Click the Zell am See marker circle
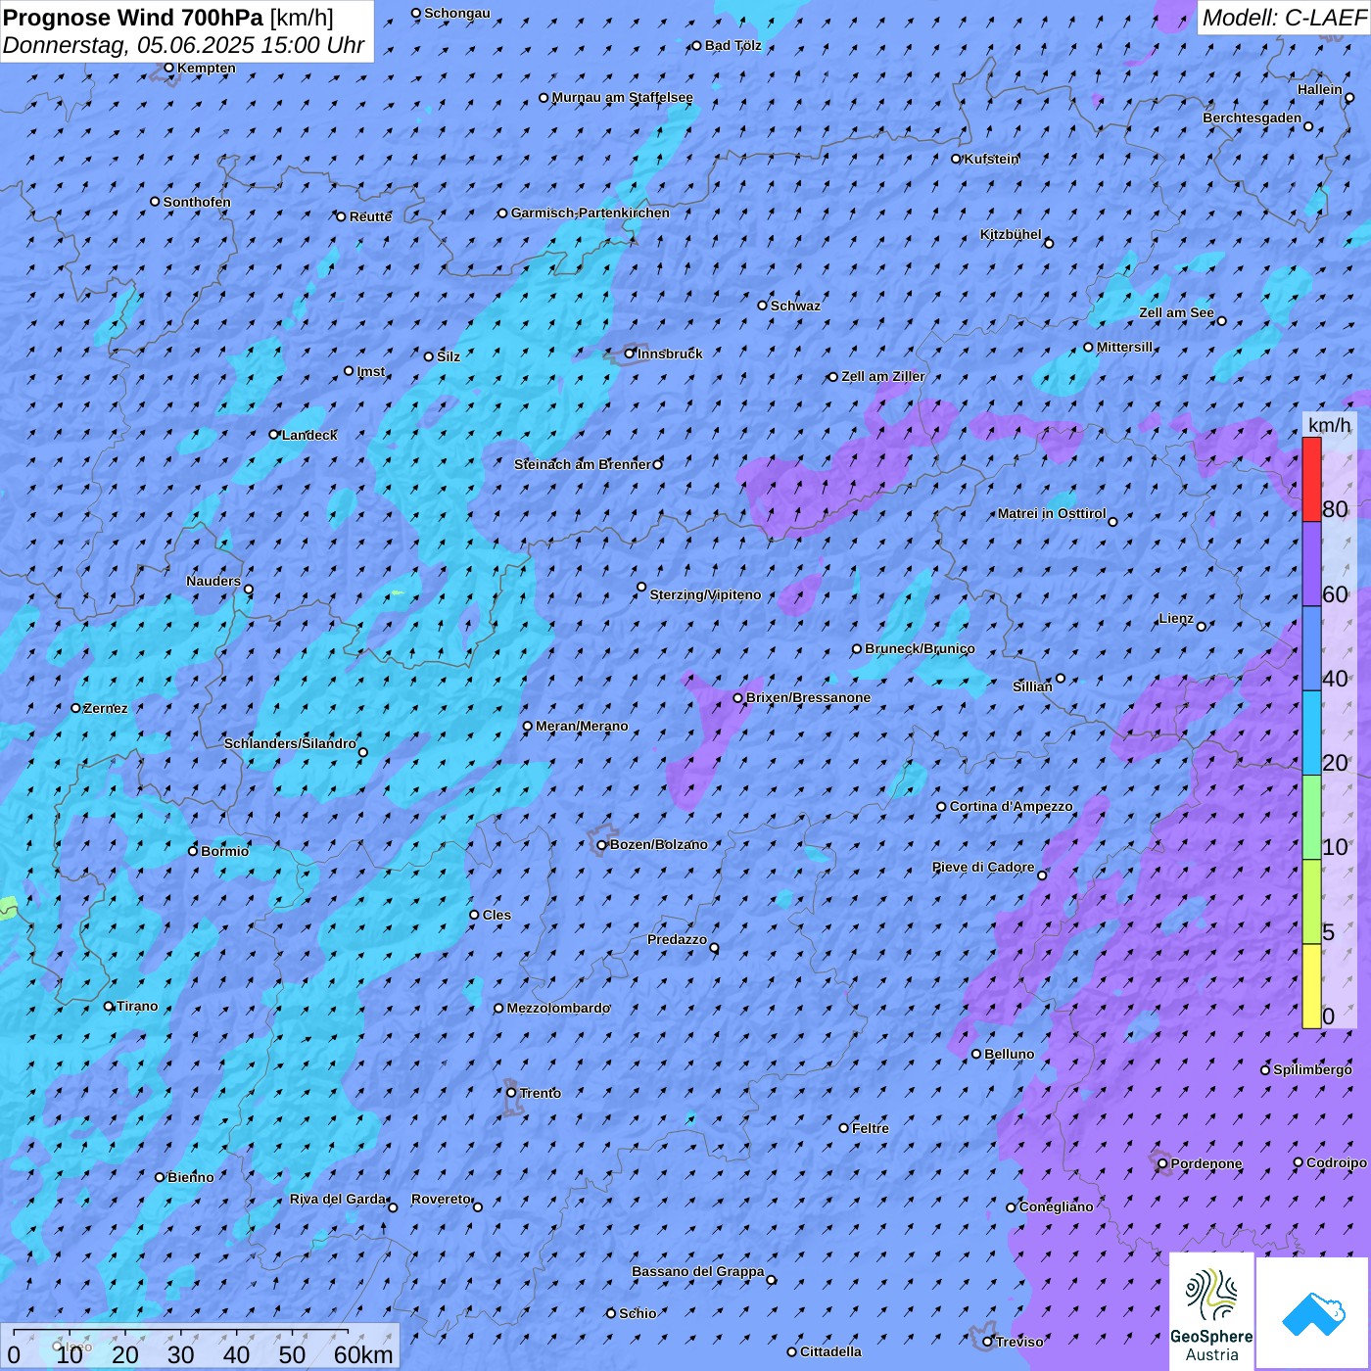 (x=1221, y=320)
